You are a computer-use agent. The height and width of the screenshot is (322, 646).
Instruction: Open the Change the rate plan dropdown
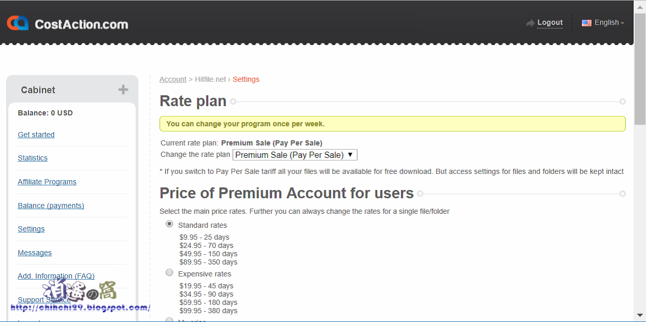(x=295, y=155)
